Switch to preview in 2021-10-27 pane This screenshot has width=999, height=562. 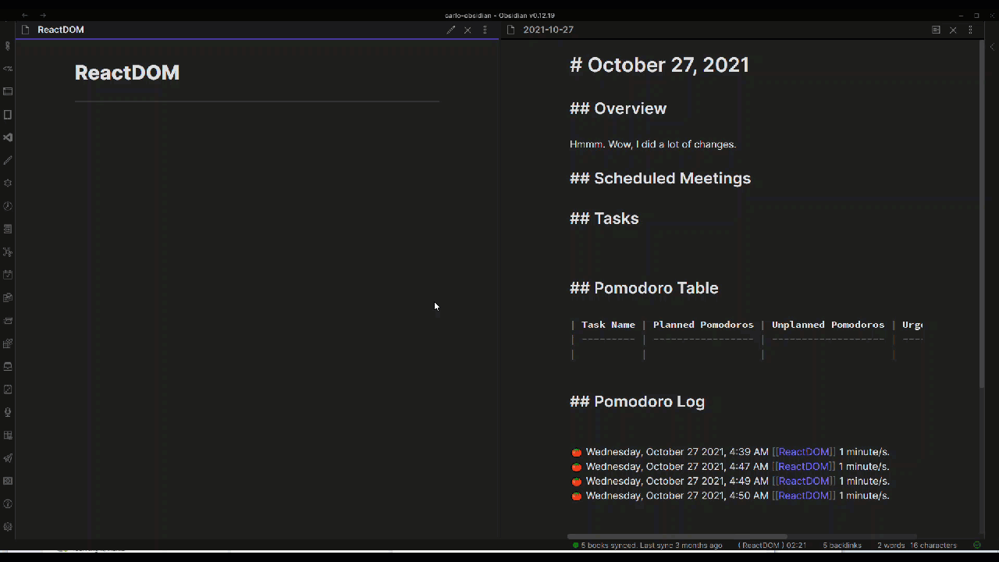(936, 30)
